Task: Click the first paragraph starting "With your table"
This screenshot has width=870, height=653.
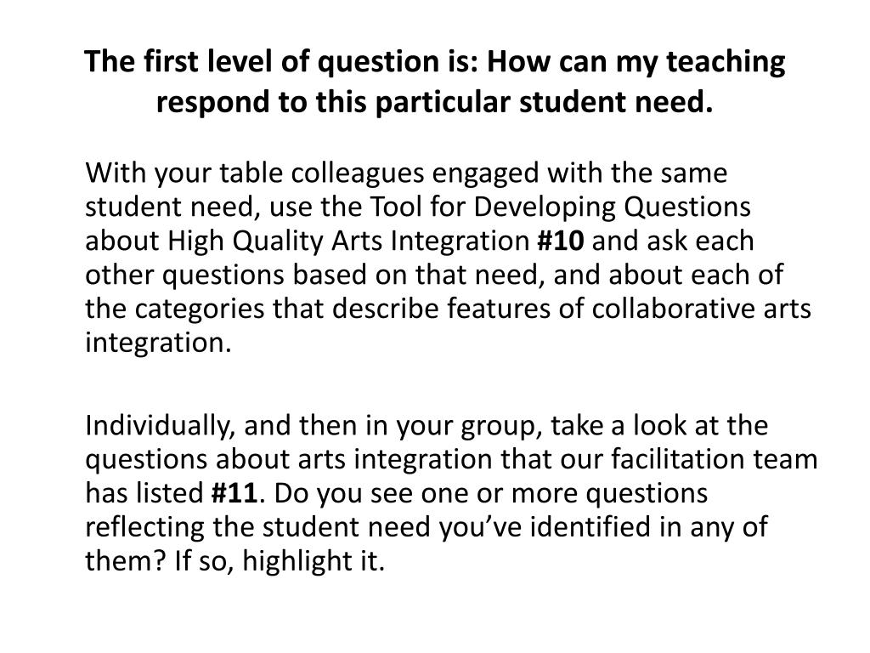Action: [x=448, y=258]
